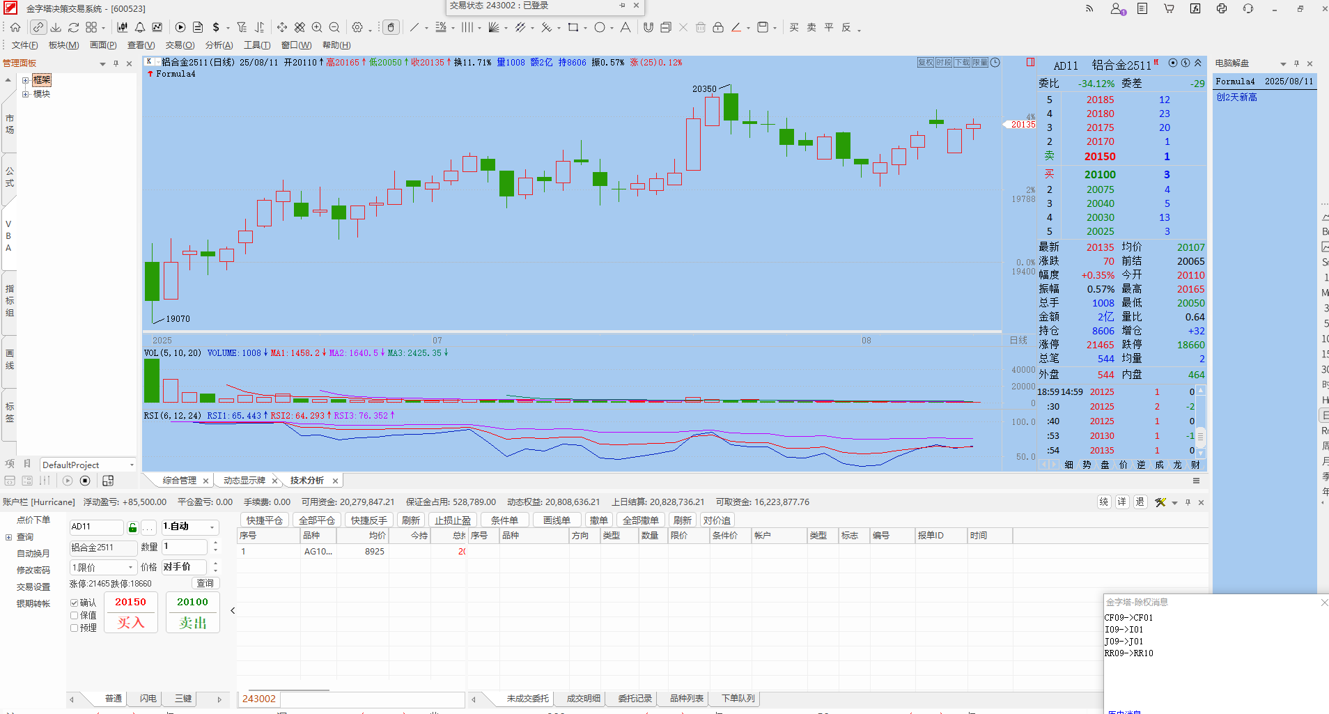The width and height of the screenshot is (1329, 714).
Task: Click the 卖出 button at 20100
Action: (193, 612)
